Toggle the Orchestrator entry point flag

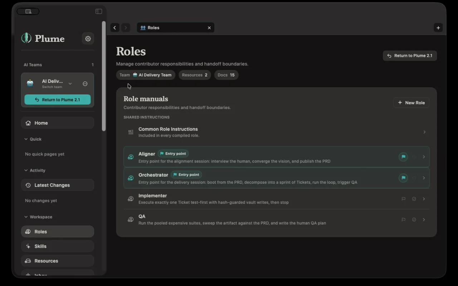point(403,178)
